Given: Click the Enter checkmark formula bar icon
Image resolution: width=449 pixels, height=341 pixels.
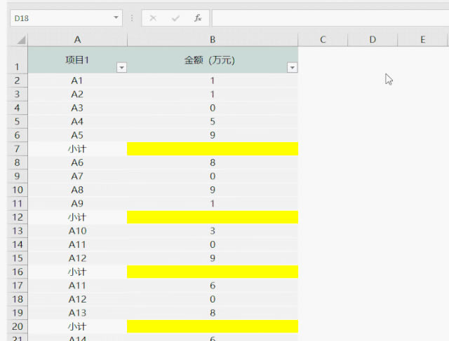Looking at the screenshot, I should click(x=175, y=18).
